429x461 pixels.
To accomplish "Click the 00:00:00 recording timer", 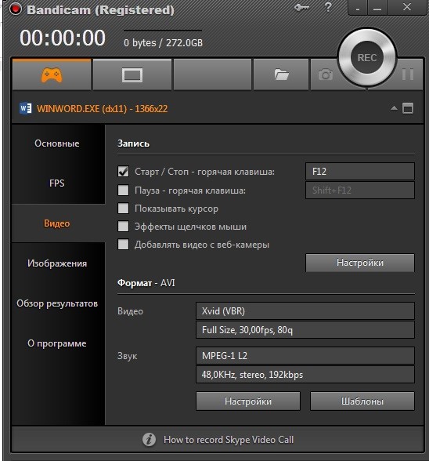I will [63, 38].
